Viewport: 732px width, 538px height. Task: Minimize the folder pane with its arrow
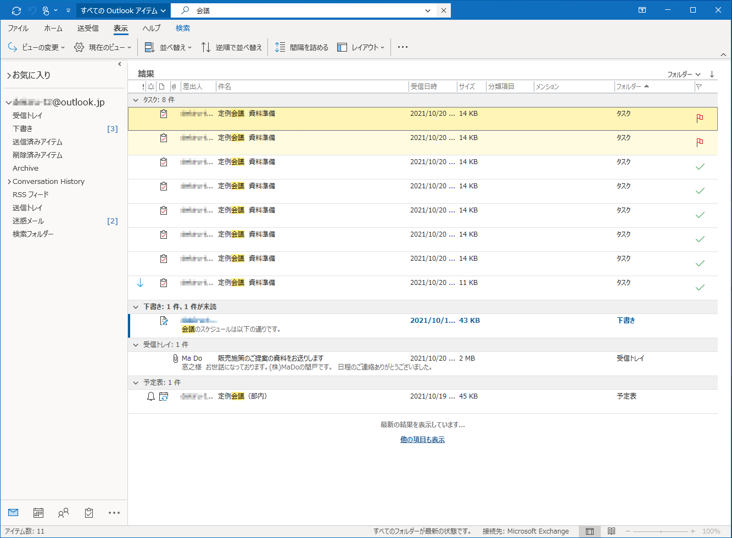tap(120, 64)
